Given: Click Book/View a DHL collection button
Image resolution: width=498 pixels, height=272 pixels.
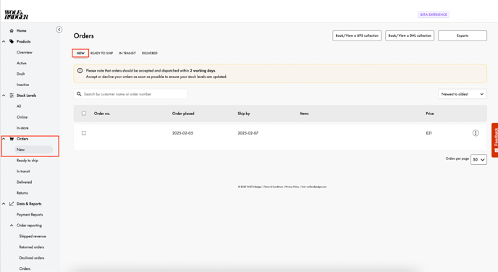Looking at the screenshot, I should pos(410,35).
